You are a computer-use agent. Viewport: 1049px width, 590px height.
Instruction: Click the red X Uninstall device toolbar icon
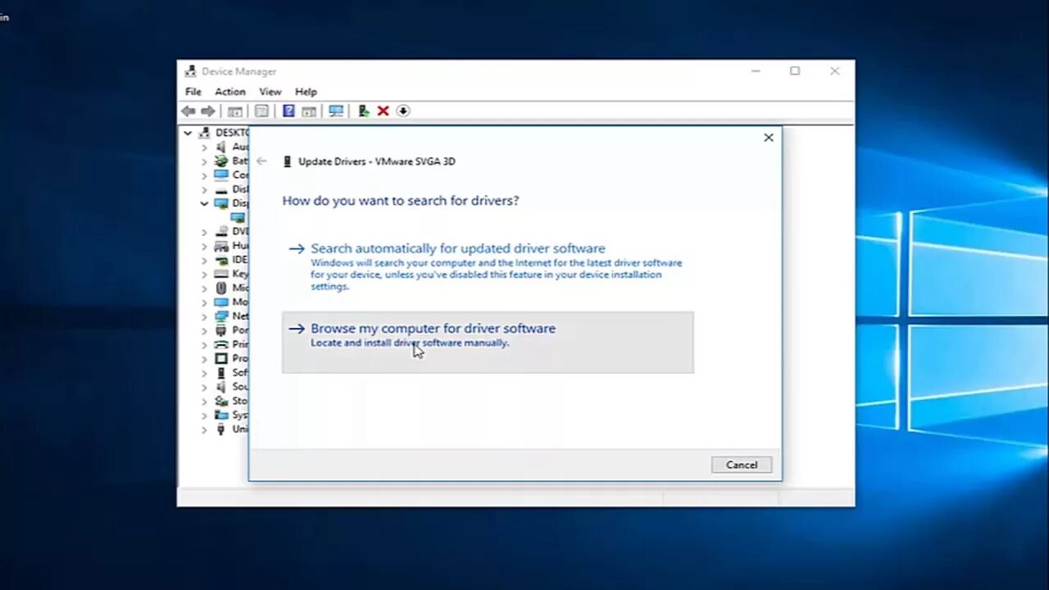pyautogui.click(x=383, y=111)
